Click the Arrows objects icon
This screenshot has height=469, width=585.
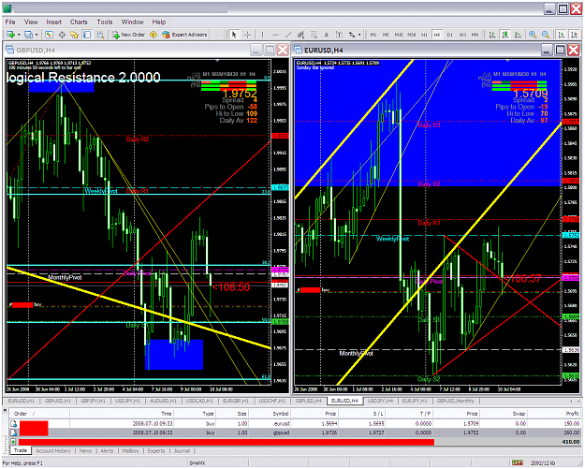point(352,35)
